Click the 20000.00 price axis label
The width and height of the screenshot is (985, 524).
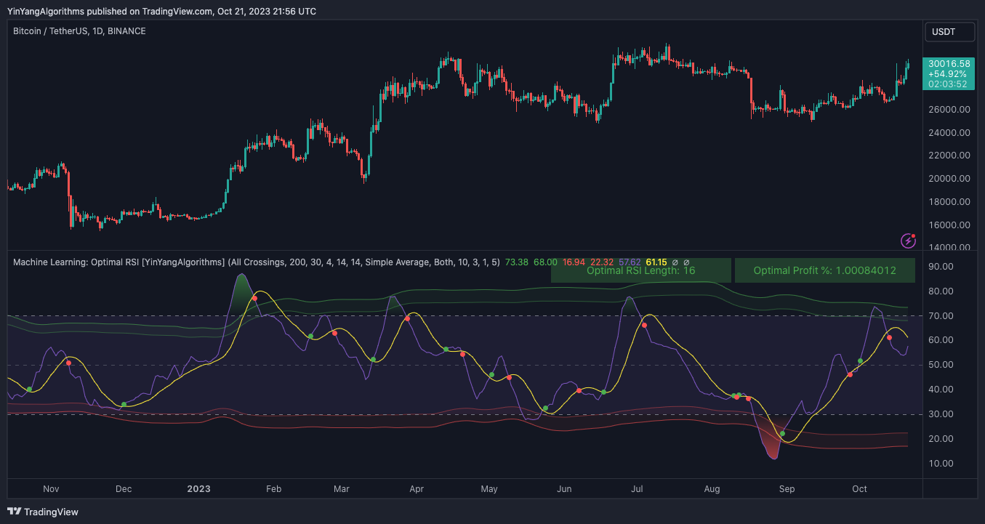pos(951,179)
